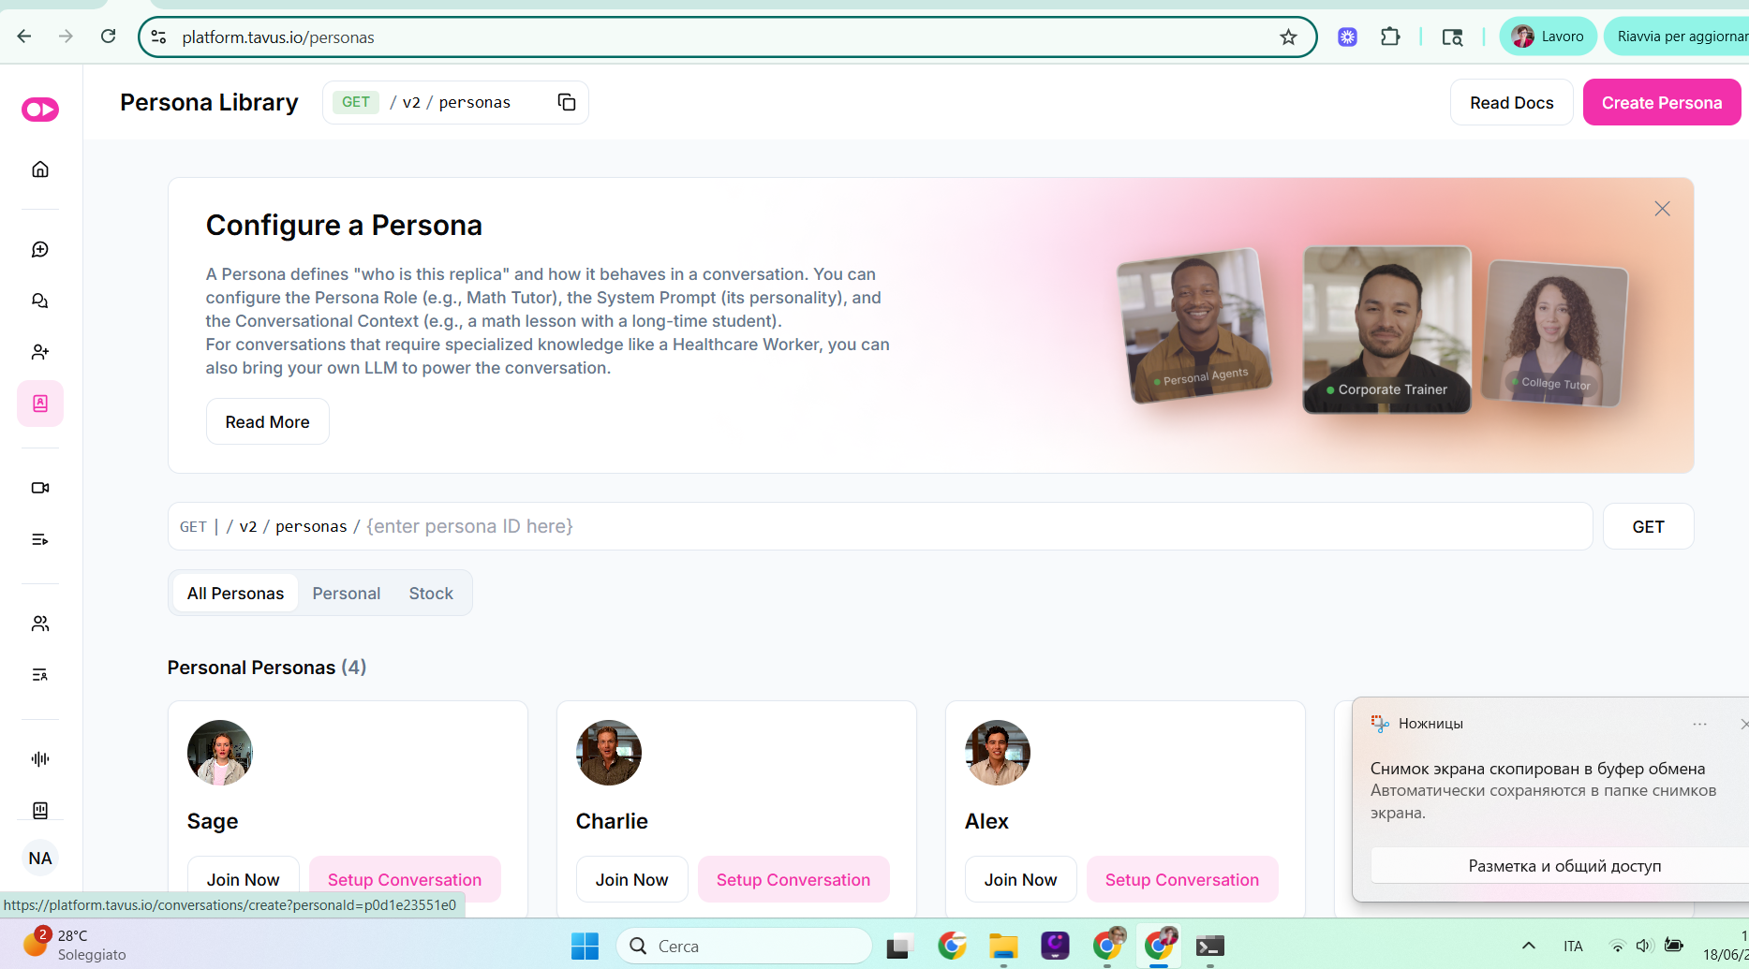Click Join Now for Charlie

pos(631,879)
